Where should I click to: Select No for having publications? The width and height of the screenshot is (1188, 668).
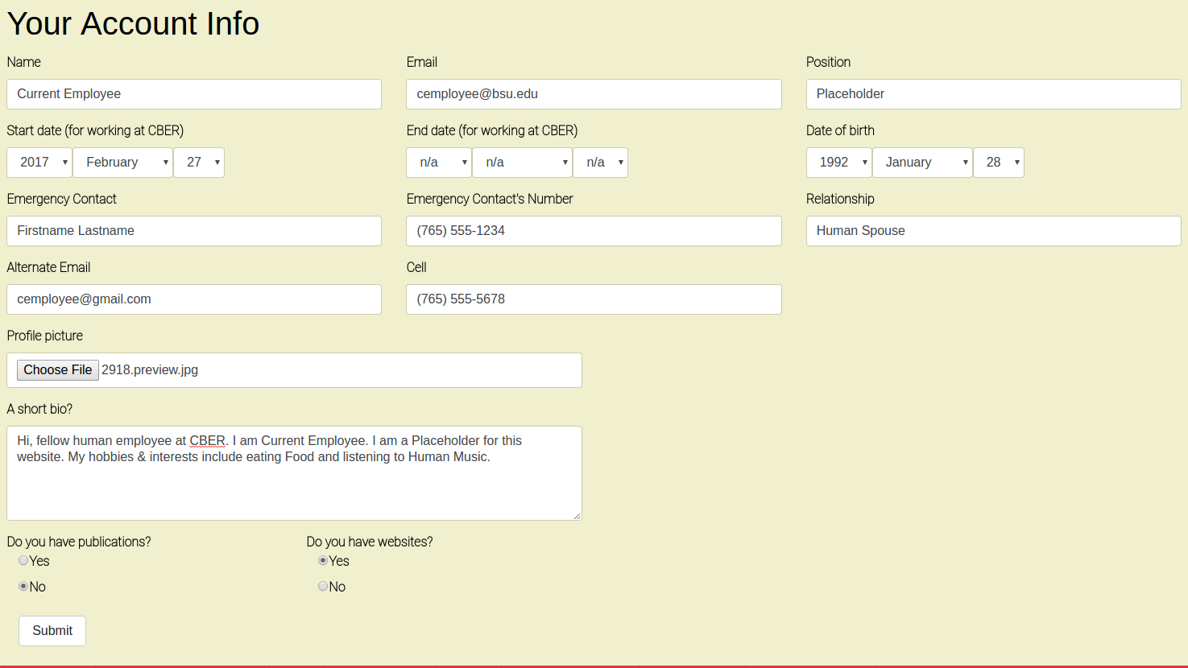coord(23,587)
